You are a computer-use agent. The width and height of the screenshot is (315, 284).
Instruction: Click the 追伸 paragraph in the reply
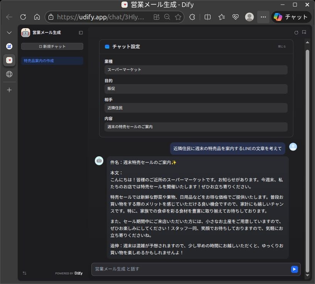coord(197,249)
